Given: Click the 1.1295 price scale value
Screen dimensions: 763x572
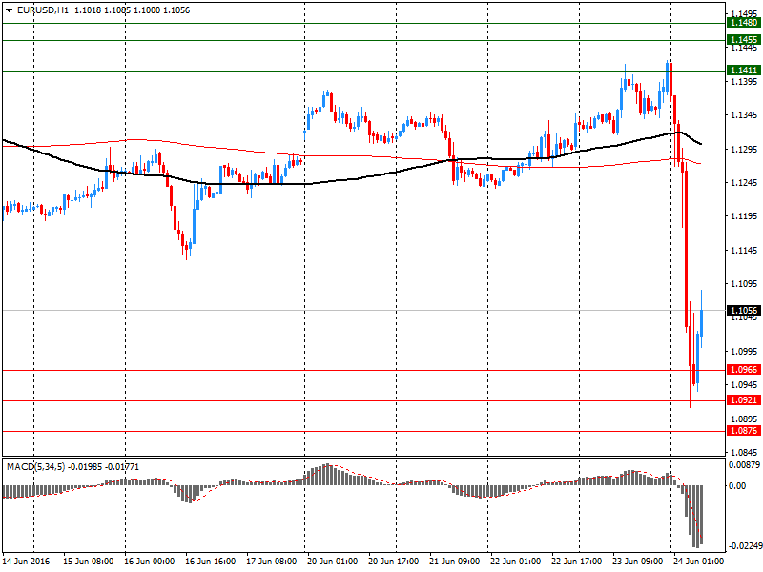Looking at the screenshot, I should 744,149.
